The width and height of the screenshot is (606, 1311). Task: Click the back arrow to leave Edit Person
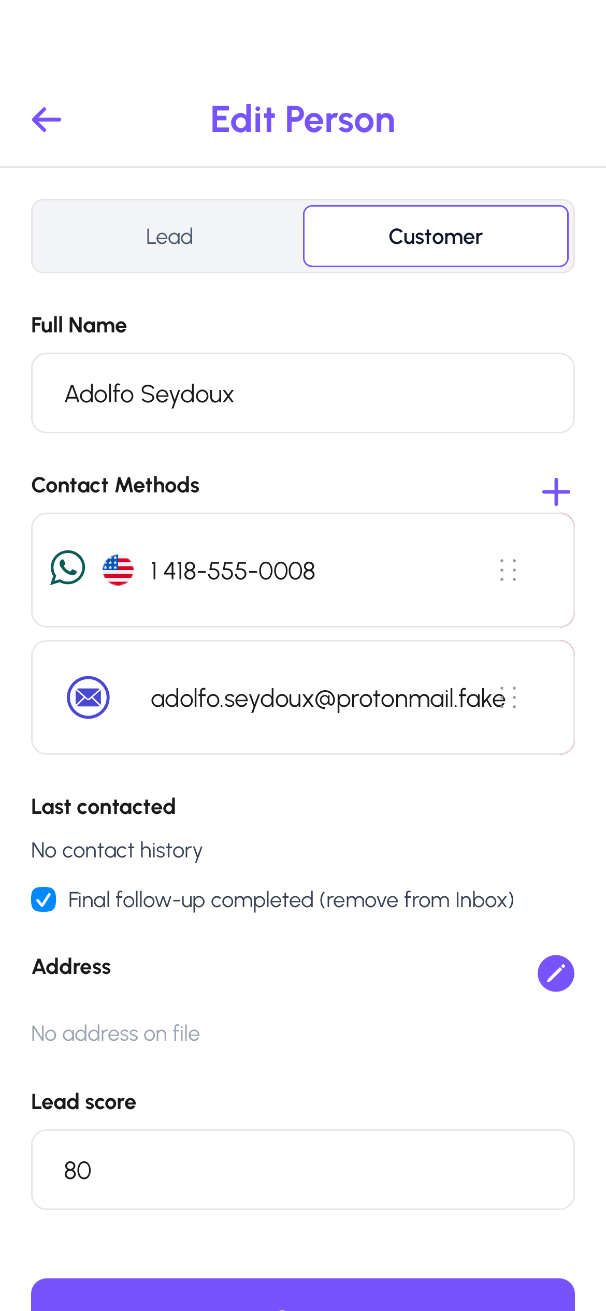click(x=46, y=120)
